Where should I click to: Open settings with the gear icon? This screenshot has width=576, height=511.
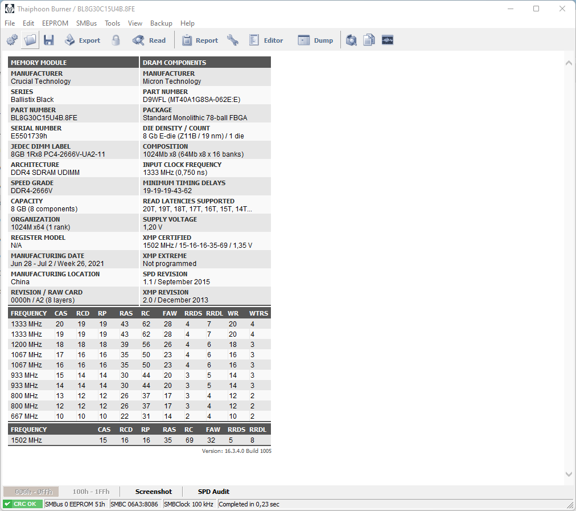12,40
